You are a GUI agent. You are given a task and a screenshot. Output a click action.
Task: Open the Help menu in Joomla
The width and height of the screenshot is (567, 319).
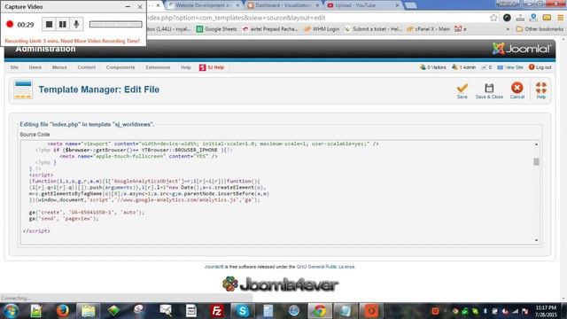coord(185,67)
